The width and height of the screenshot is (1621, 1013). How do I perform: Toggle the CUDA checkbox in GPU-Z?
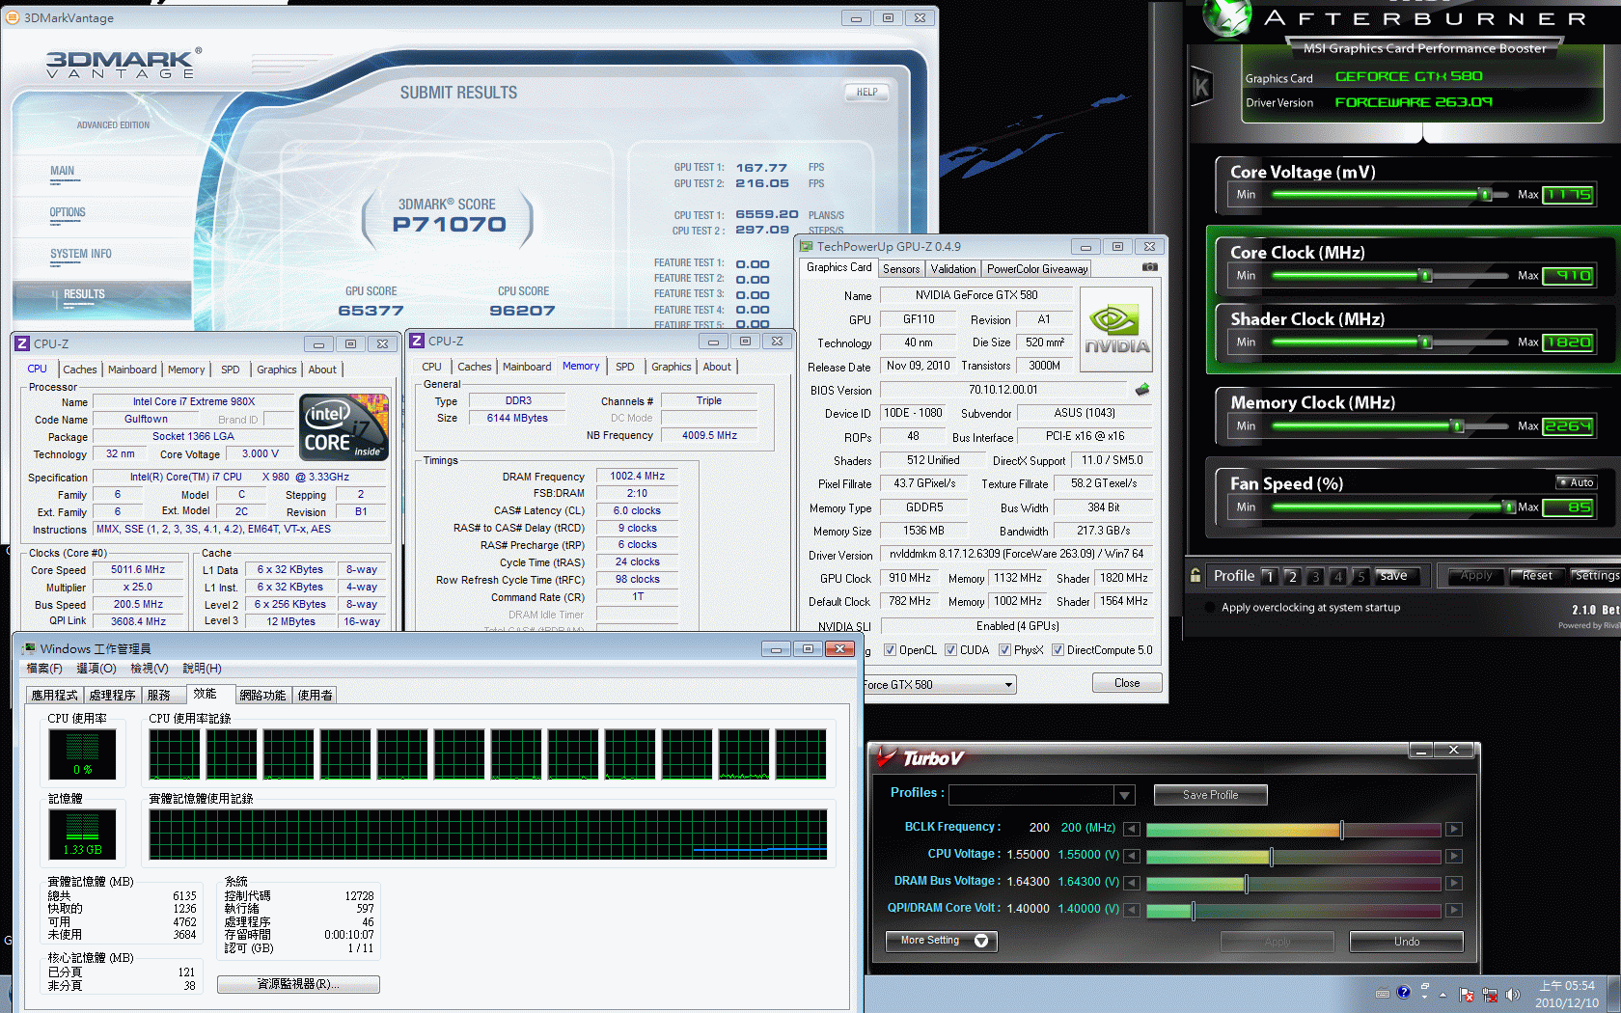(x=951, y=650)
